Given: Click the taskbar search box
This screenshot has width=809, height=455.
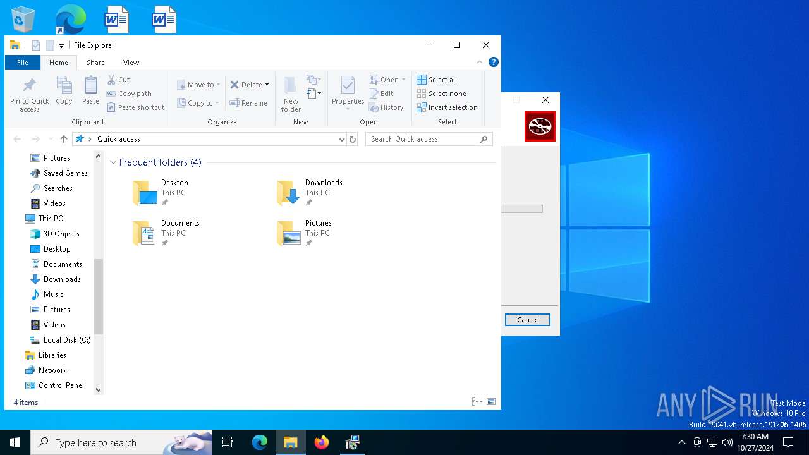Looking at the screenshot, I should point(121,442).
